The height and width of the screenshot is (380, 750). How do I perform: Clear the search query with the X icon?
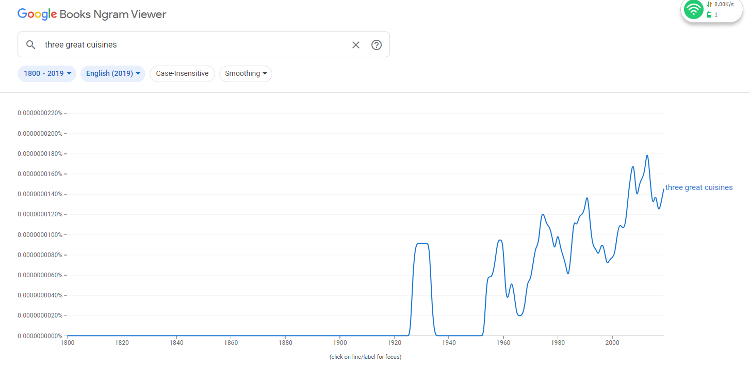click(x=356, y=45)
